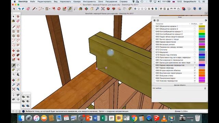Open VLC cone icon in the dock
The width and height of the screenshot is (219, 123).
pos(164,118)
